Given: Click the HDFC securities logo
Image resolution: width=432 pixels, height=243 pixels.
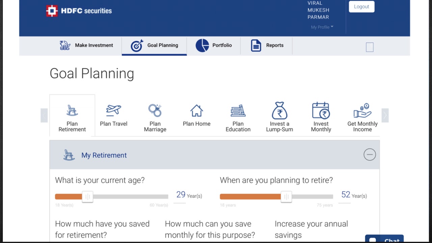Looking at the screenshot, I should tap(79, 11).
